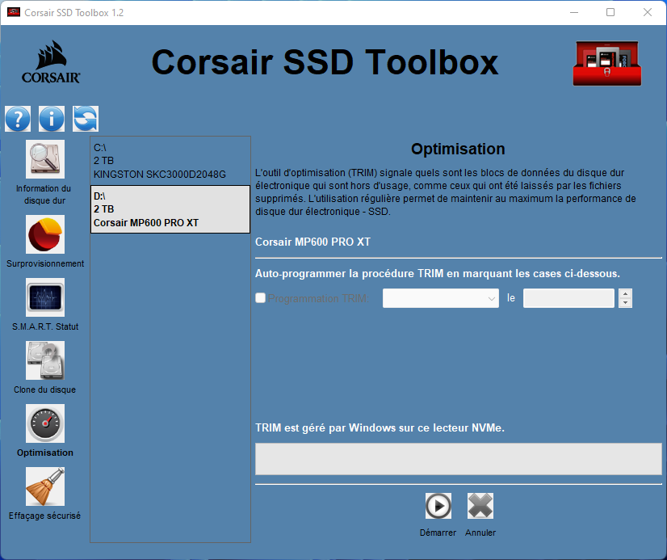The image size is (667, 560).
Task: Click the Clone du disque label
Action: pyautogui.click(x=44, y=389)
